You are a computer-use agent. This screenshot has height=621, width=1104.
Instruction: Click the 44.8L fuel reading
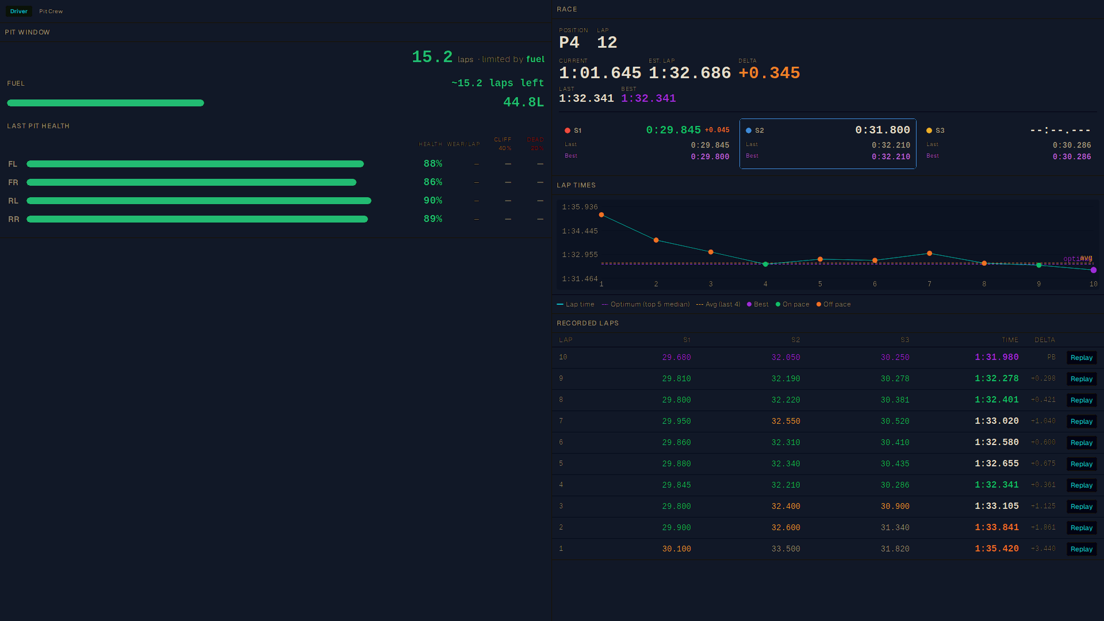point(523,102)
